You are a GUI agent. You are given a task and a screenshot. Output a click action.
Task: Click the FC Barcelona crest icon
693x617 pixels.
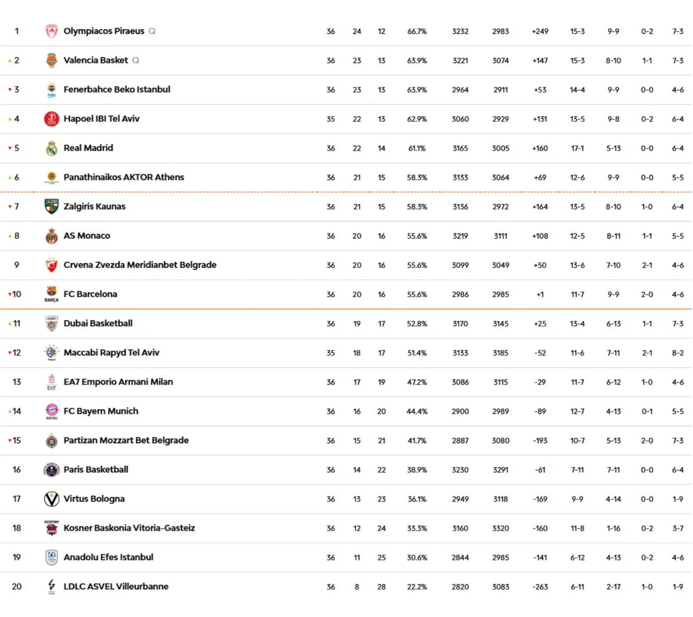51,291
